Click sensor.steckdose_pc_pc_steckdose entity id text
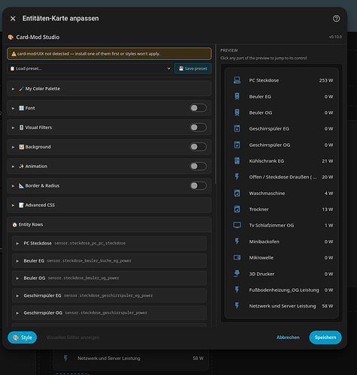 tap(89, 243)
